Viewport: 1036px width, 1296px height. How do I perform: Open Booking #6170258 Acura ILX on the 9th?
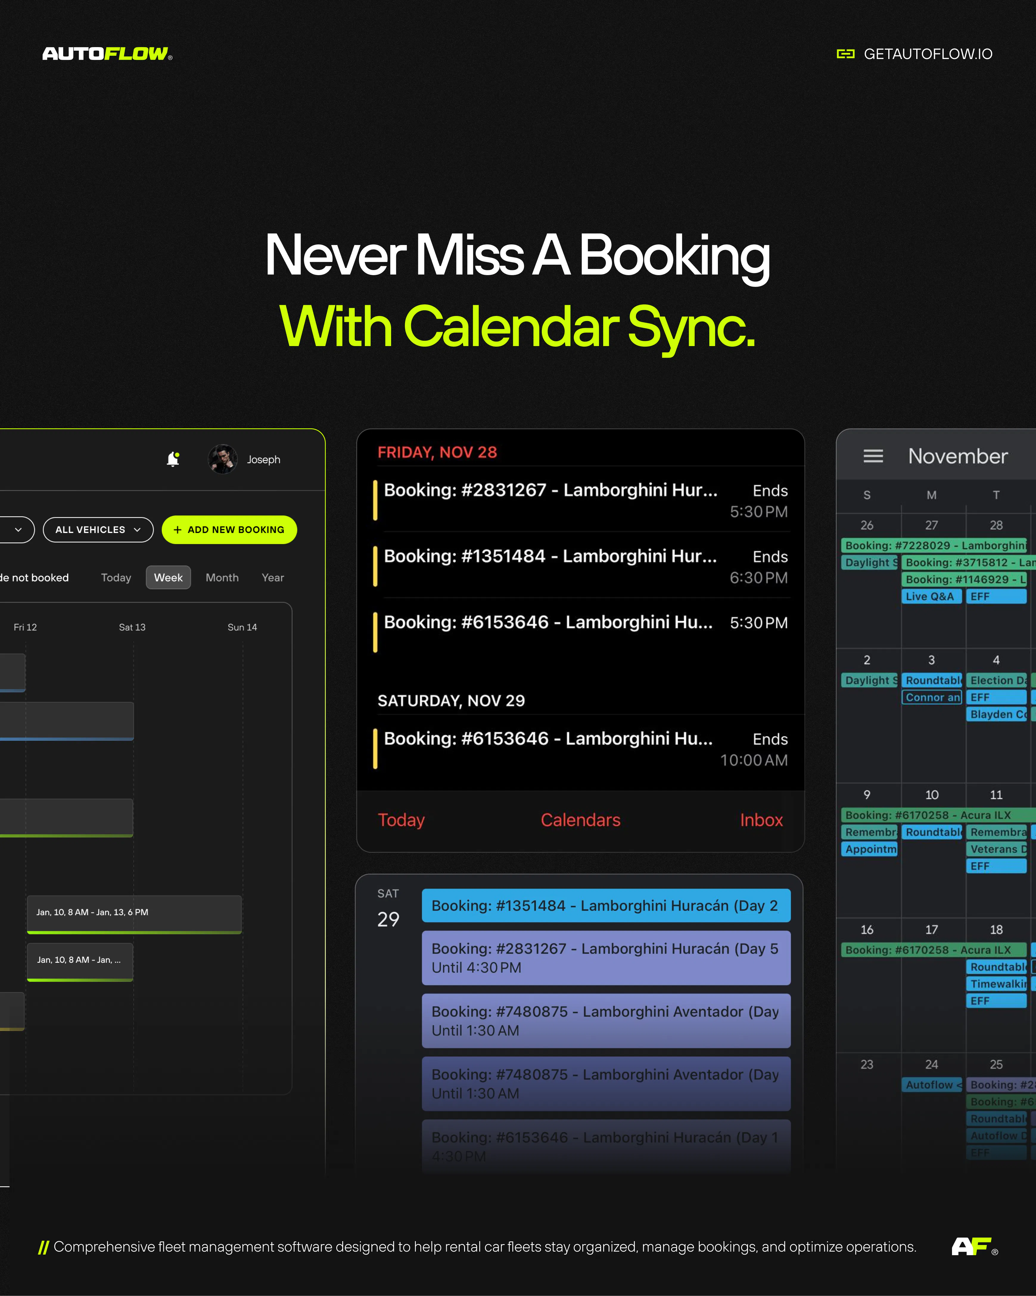tap(939, 815)
